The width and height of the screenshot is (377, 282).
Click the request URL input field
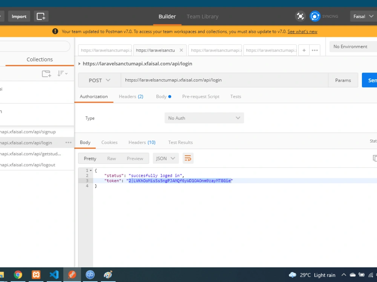(x=224, y=80)
